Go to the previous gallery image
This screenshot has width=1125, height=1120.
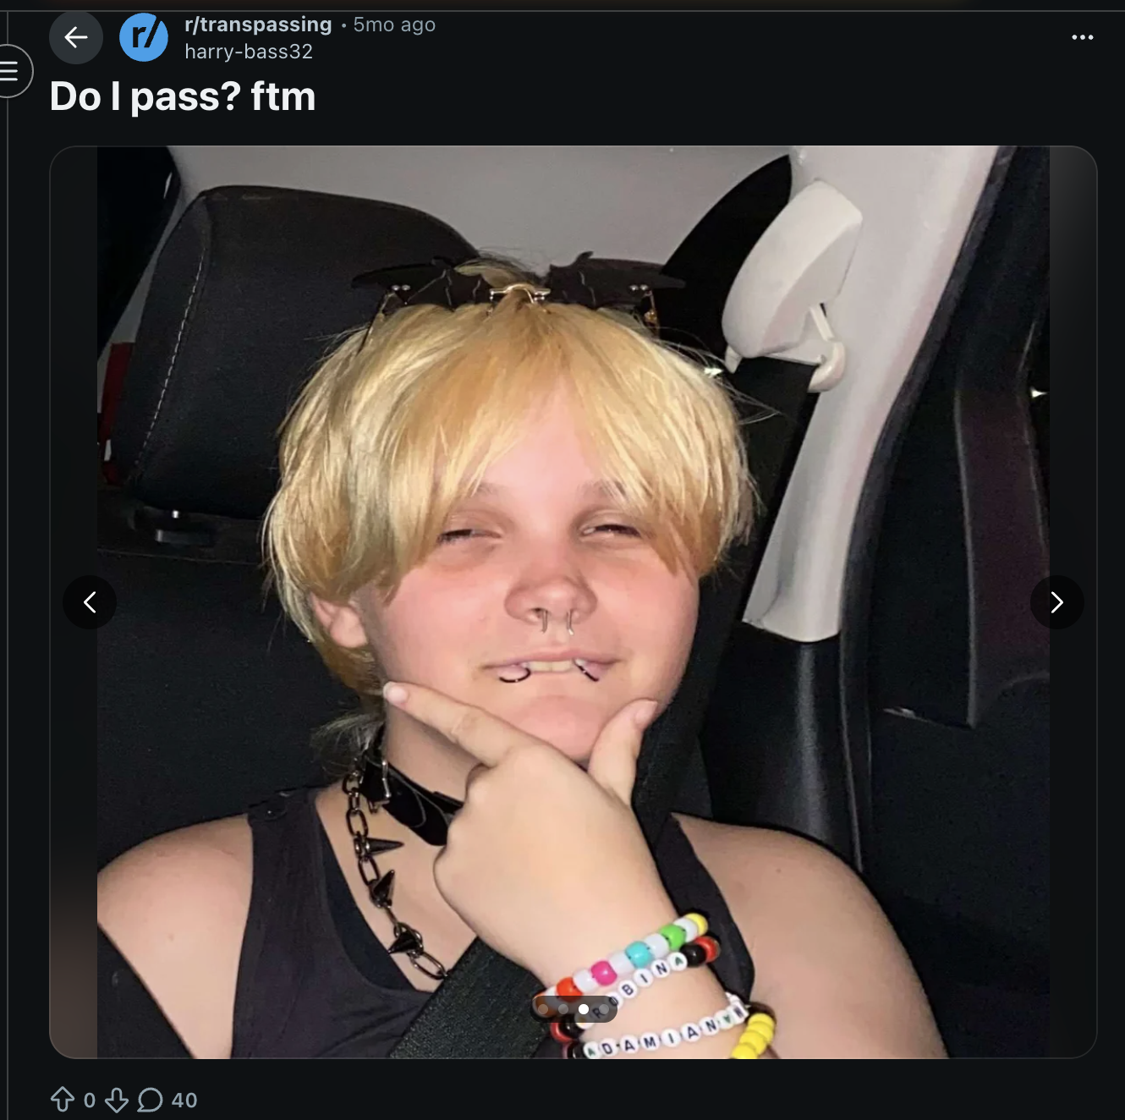(x=90, y=602)
